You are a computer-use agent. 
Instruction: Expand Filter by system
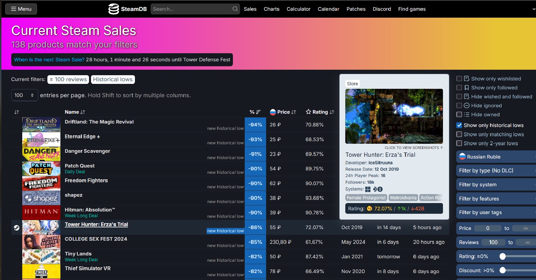496,185
